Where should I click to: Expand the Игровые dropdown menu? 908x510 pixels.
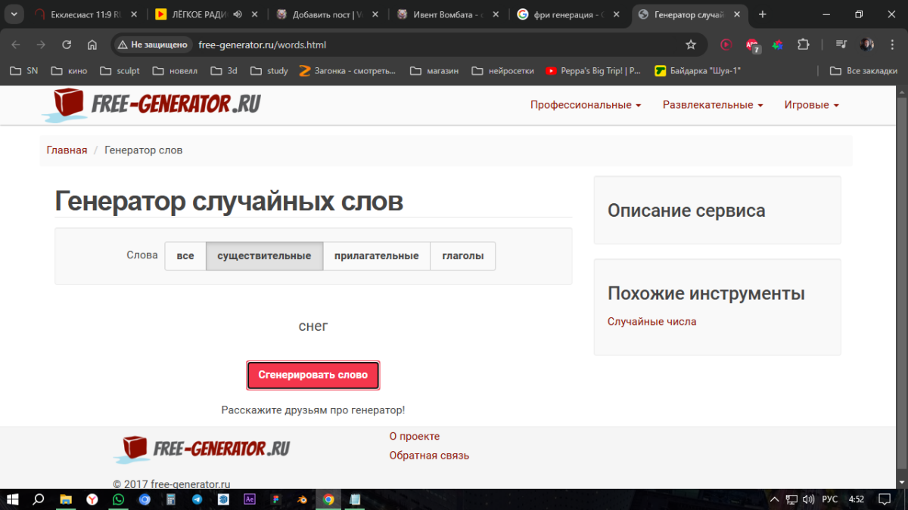tap(812, 105)
